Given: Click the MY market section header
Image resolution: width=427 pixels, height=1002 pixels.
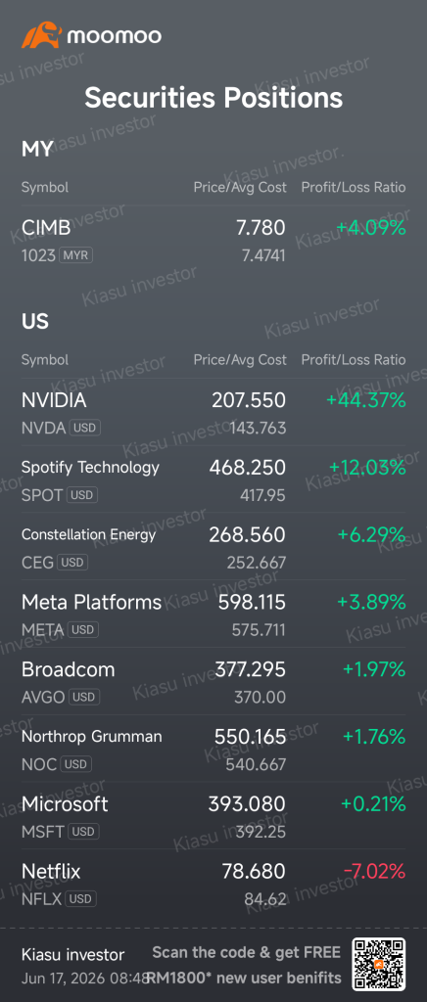Looking at the screenshot, I should click(x=37, y=150).
